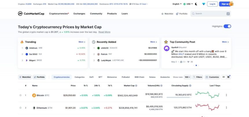Open Portfolio in header navigation

[x=182, y=14]
